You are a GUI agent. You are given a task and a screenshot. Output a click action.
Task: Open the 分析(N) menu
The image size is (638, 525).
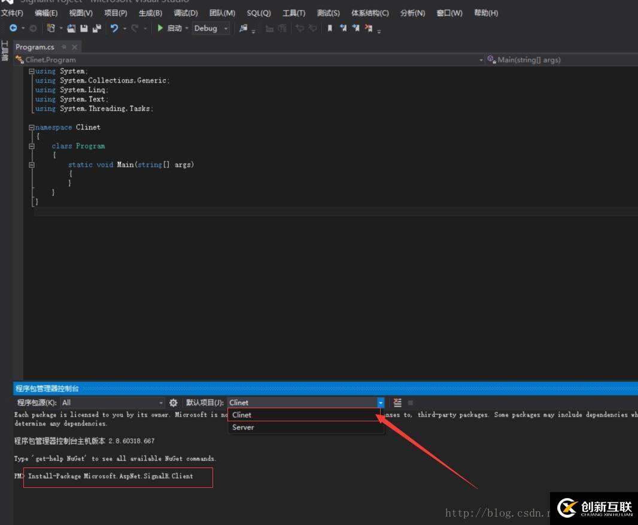pyautogui.click(x=412, y=13)
